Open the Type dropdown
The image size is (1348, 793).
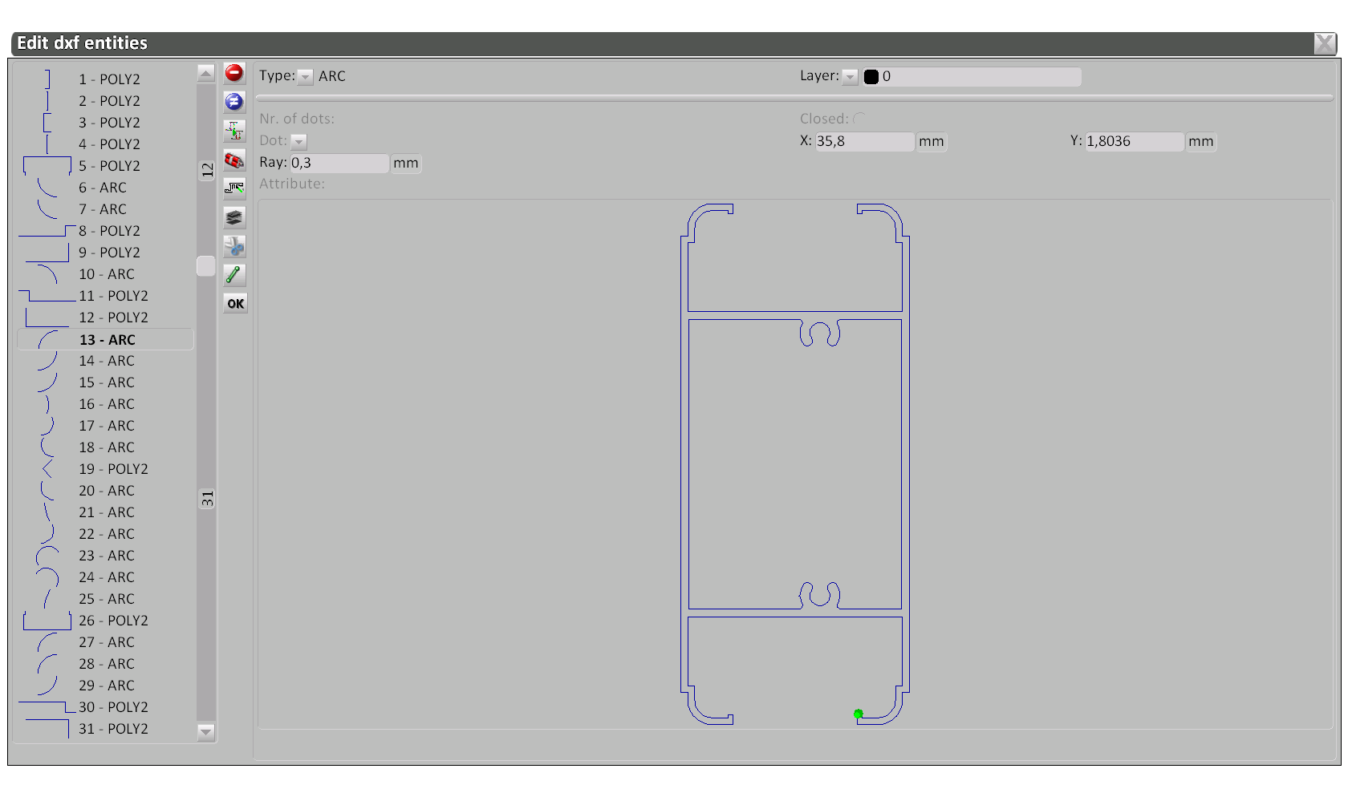coord(306,77)
